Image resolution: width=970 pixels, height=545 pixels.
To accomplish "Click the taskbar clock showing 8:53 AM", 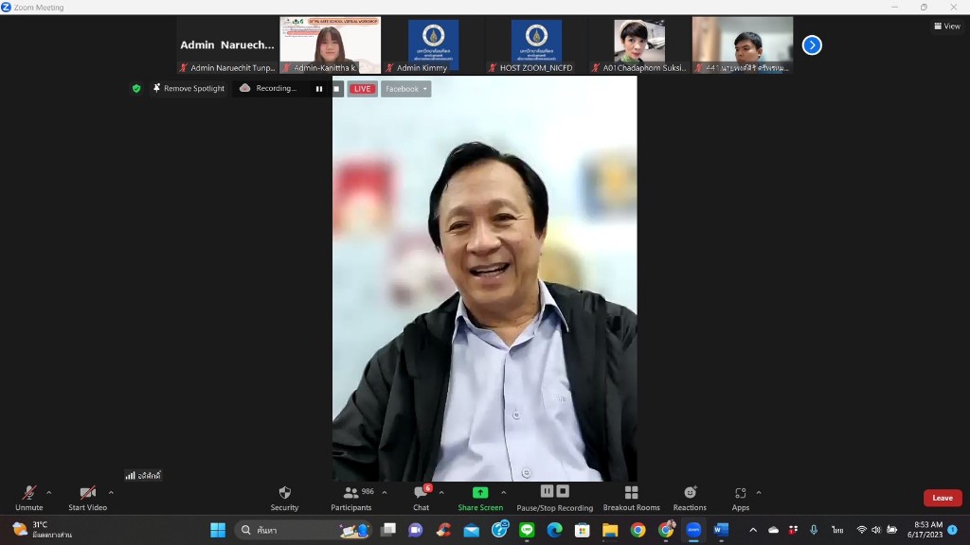I will coord(925,530).
